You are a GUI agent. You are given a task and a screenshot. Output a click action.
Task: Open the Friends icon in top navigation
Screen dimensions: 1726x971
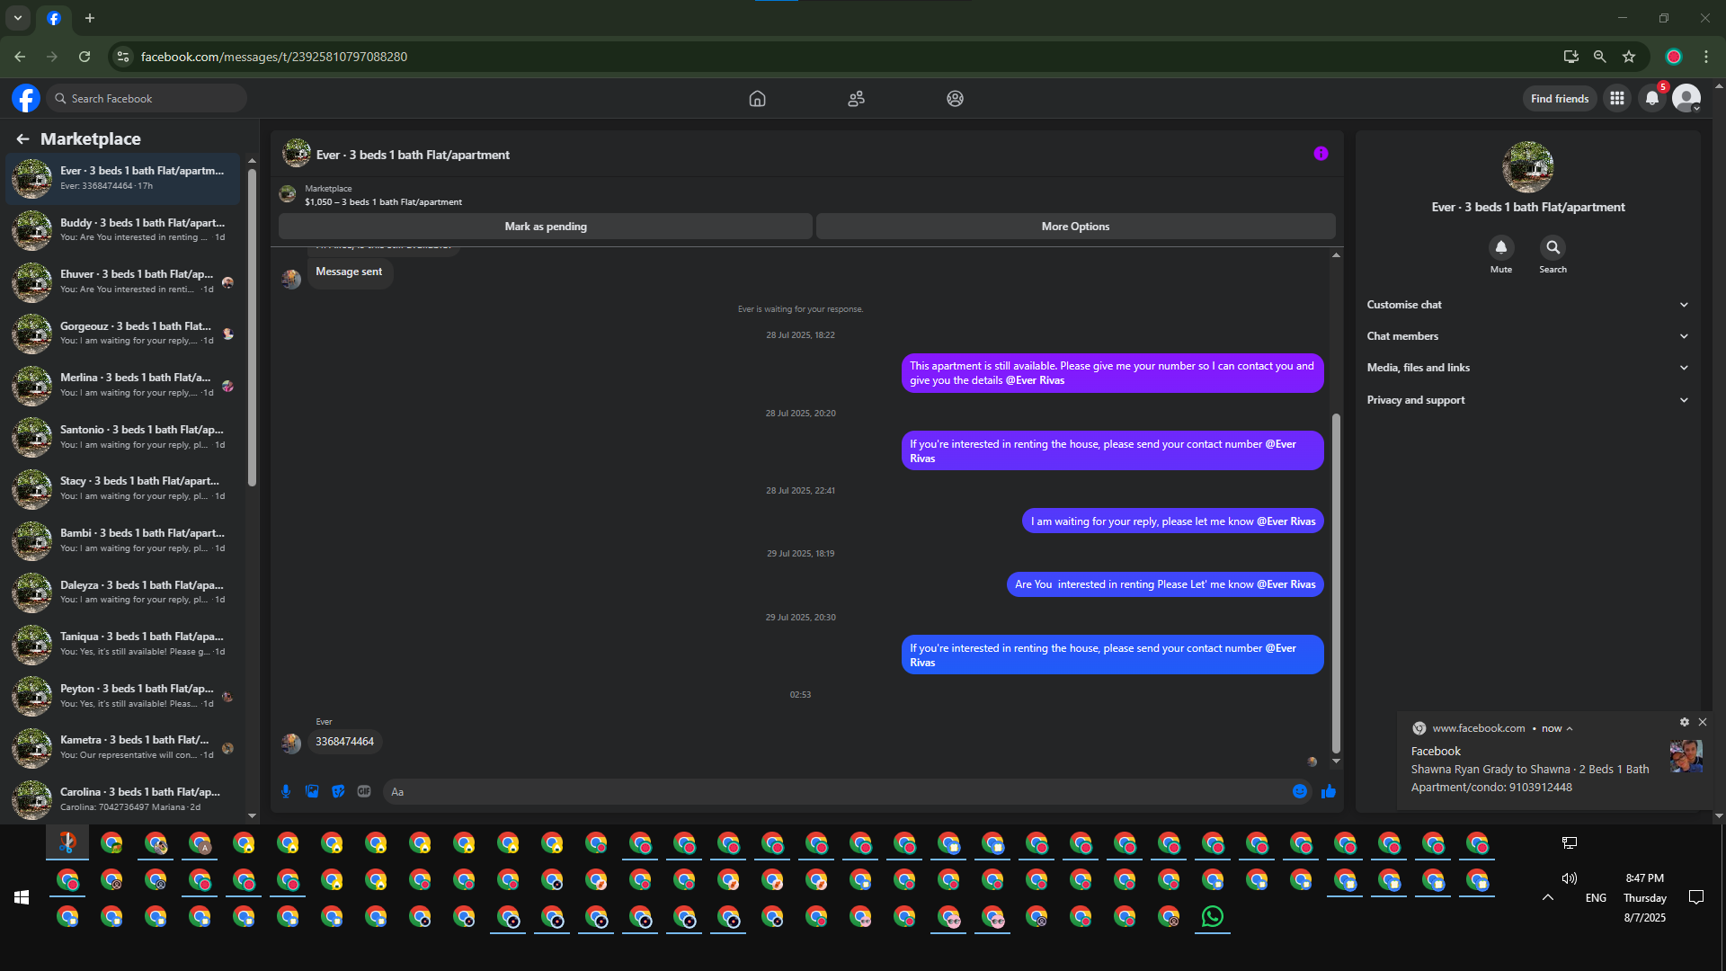click(856, 99)
